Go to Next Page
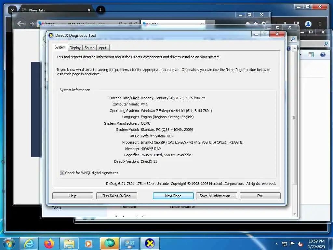Screen dimensions: 333x250 (x=173, y=196)
